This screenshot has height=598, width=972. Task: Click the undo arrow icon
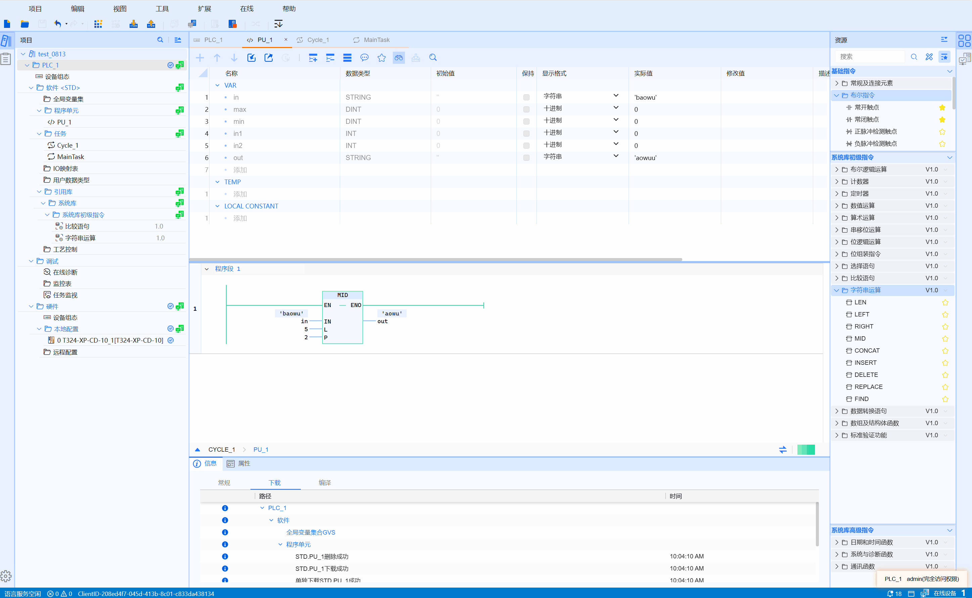pos(58,24)
